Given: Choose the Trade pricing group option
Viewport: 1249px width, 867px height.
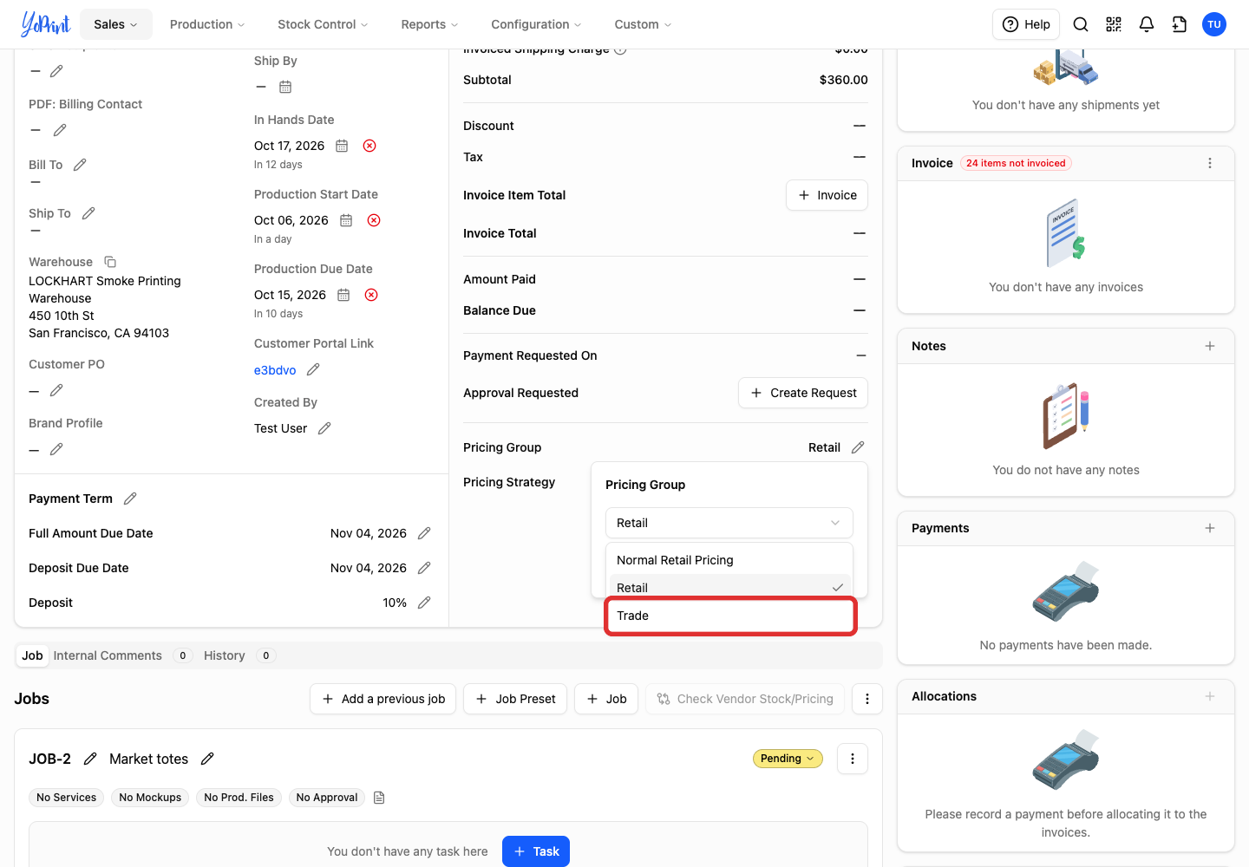Looking at the screenshot, I should [x=730, y=616].
